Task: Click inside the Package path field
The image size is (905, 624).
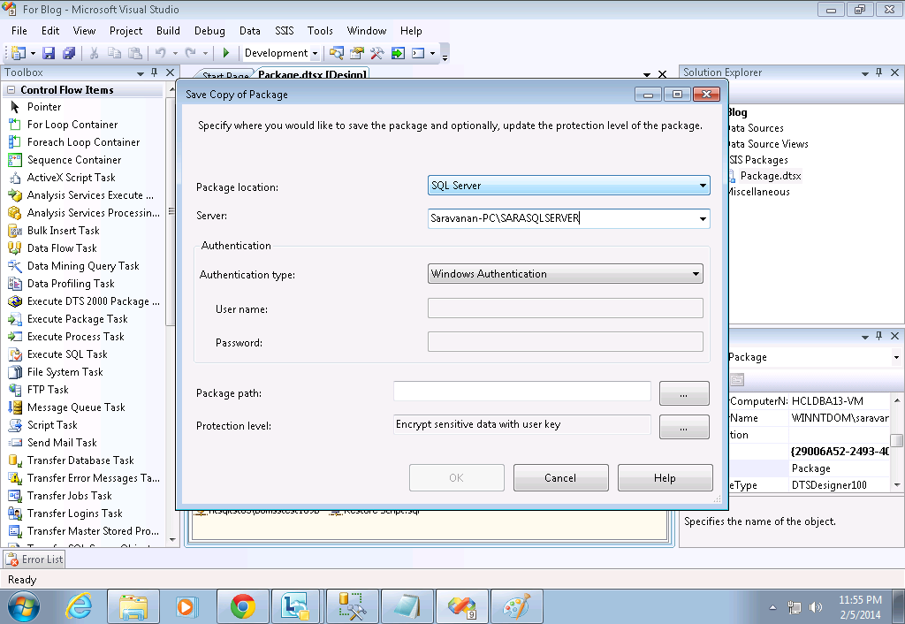Action: 521,391
